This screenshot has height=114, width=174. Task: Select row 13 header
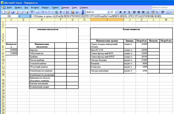coord(3,72)
